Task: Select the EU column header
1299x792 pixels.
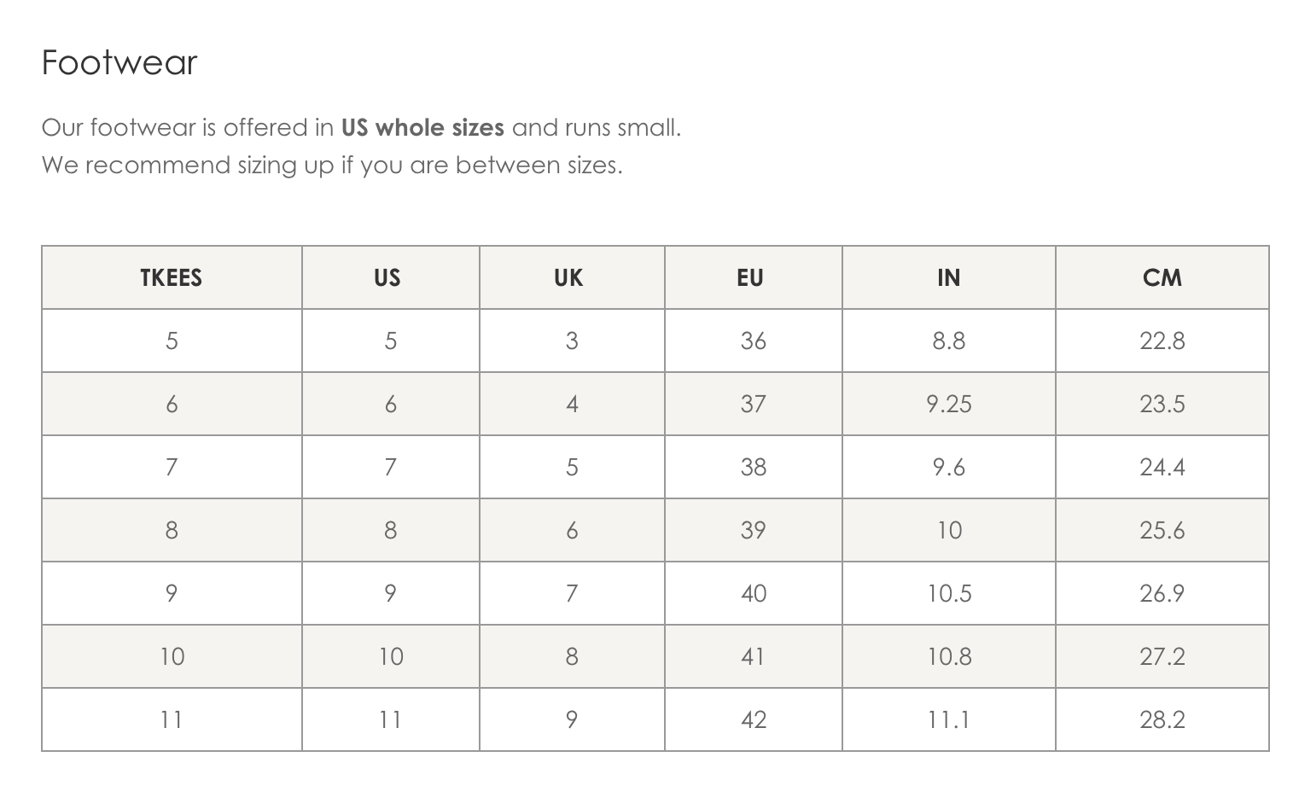Action: click(754, 277)
